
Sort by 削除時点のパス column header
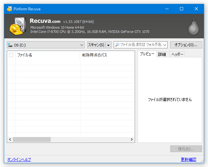(x=107, y=55)
